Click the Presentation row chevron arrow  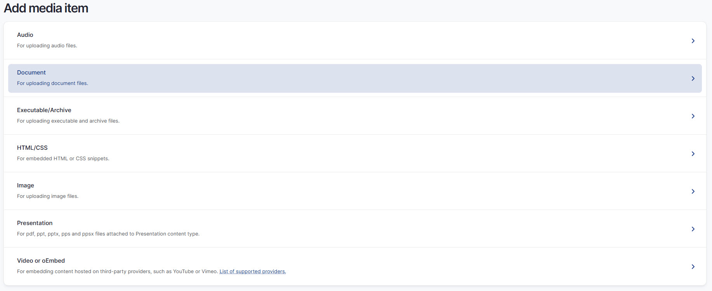[693, 229]
